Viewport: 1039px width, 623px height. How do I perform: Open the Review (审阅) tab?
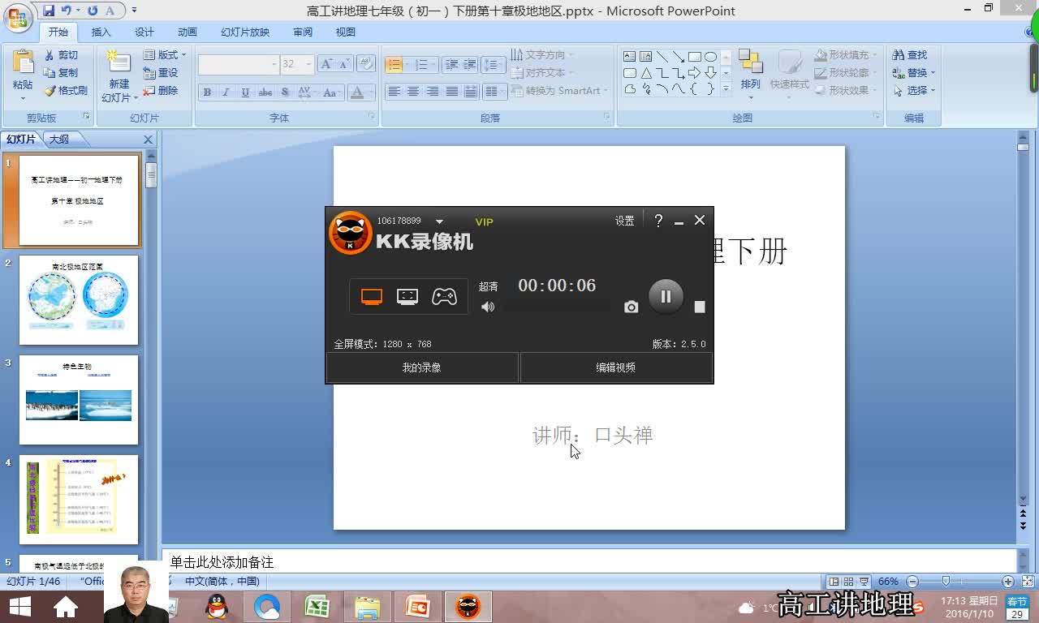pyautogui.click(x=303, y=32)
